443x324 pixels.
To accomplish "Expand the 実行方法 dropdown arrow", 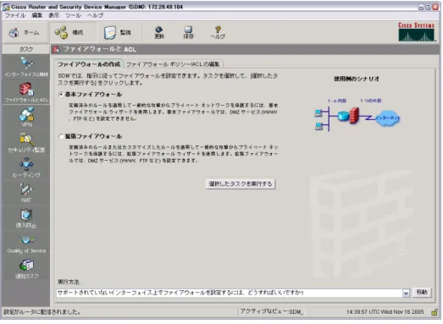I will pyautogui.click(x=406, y=293).
